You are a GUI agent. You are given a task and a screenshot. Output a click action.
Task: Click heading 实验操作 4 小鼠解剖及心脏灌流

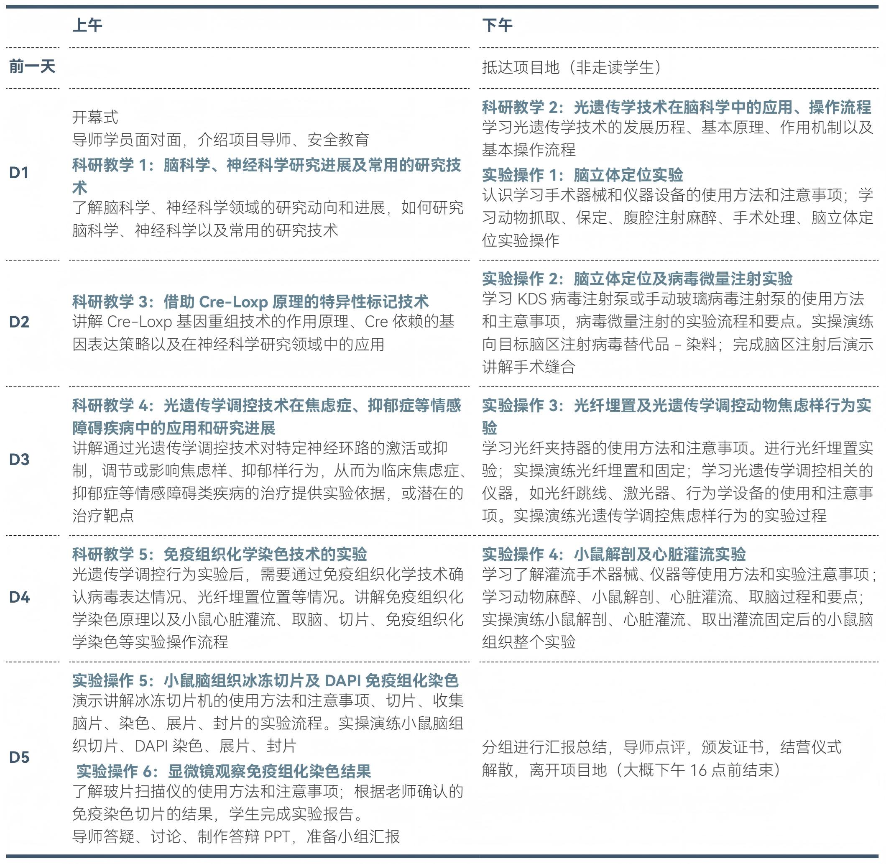[x=613, y=555]
